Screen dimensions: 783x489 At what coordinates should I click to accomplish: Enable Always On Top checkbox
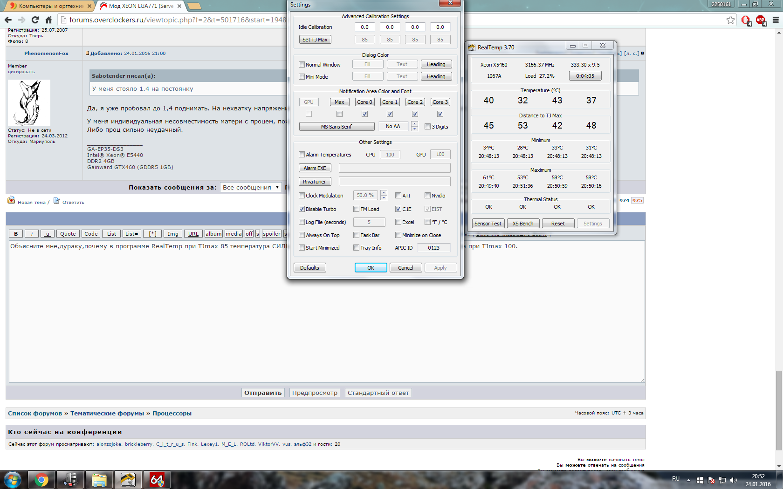coord(302,235)
